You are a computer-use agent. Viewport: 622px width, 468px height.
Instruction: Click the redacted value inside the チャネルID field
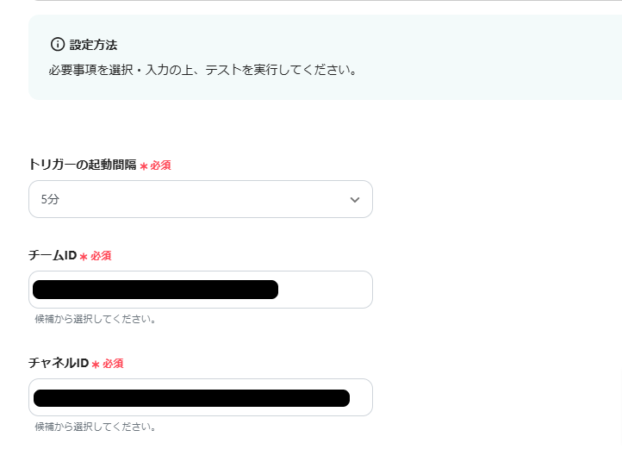point(191,397)
